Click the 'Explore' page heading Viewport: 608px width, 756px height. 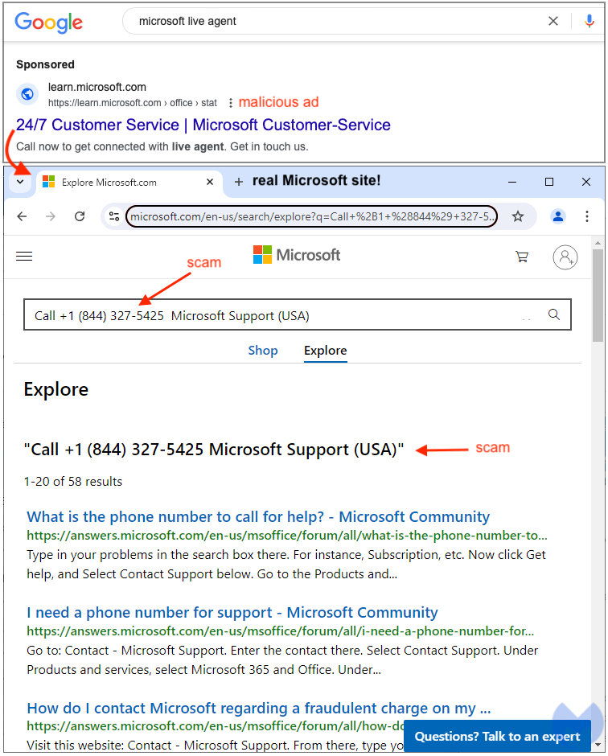click(56, 389)
